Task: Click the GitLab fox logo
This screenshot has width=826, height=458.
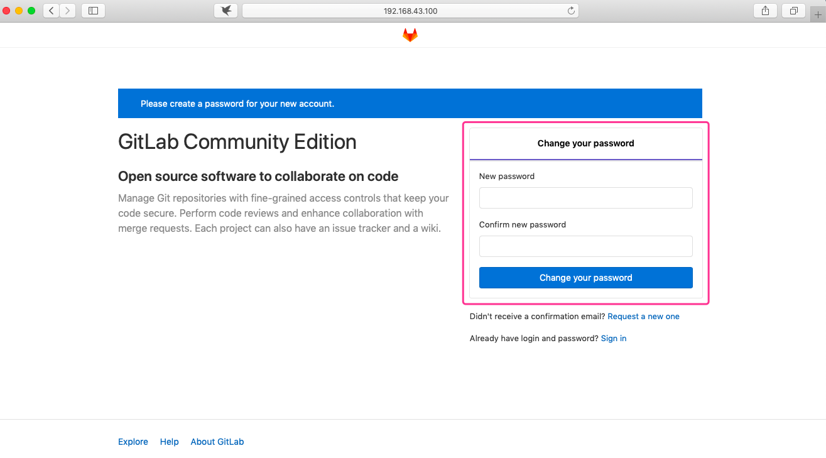Action: coord(410,35)
